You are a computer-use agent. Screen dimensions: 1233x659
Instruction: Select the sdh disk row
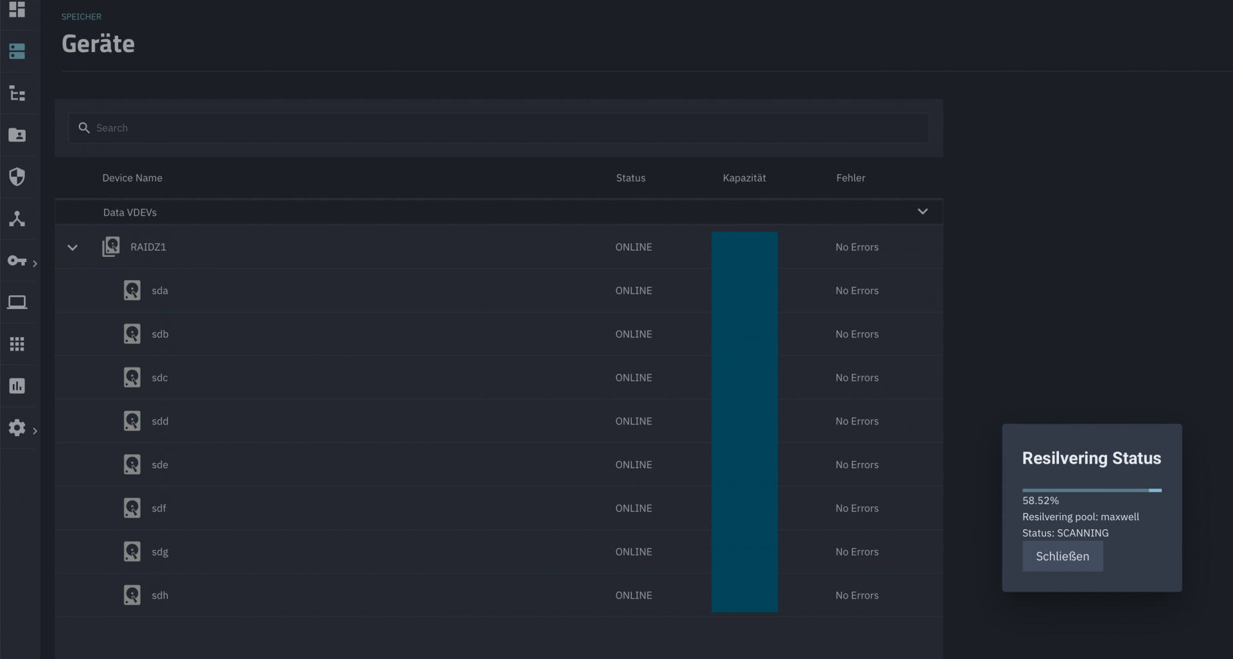(160, 595)
